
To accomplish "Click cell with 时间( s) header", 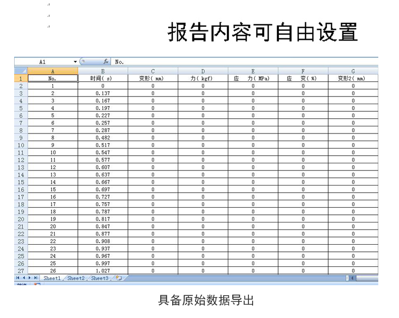I will click(103, 79).
